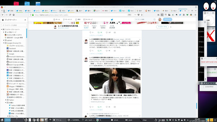Click the blue ツイート compose button
The image size is (217, 122).
pyautogui.click(x=167, y=20)
